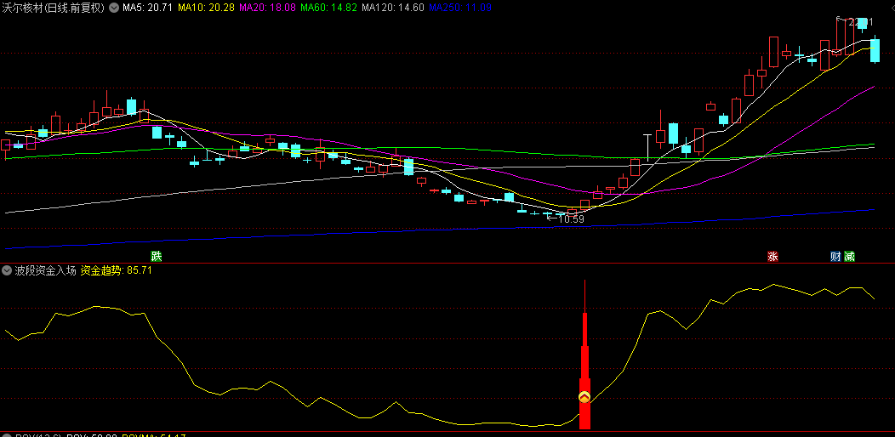The width and height of the screenshot is (895, 437).
Task: Click the 资金趋势: 85.71 value label
Action: coord(116,270)
